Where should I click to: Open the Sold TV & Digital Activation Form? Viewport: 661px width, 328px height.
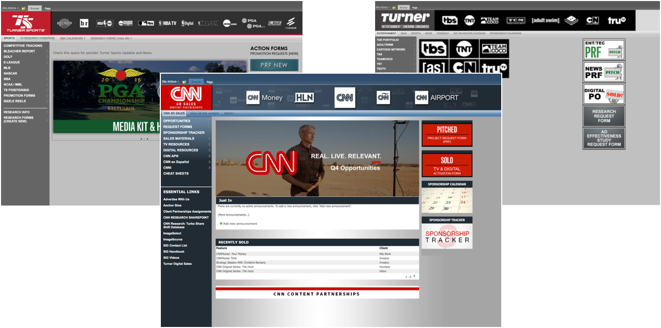coord(447,165)
